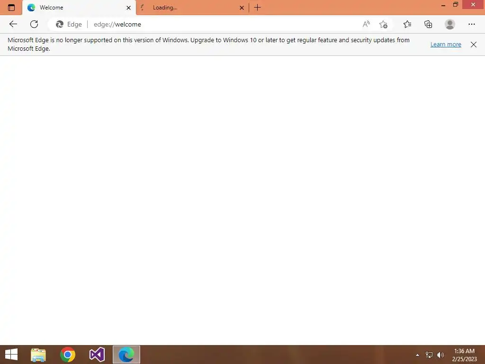Screen dimensions: 485x364
Task: Close the Welcome tab
Action: 129,8
